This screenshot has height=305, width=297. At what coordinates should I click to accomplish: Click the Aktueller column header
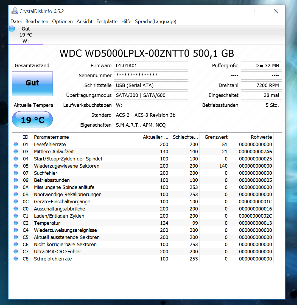155,137
